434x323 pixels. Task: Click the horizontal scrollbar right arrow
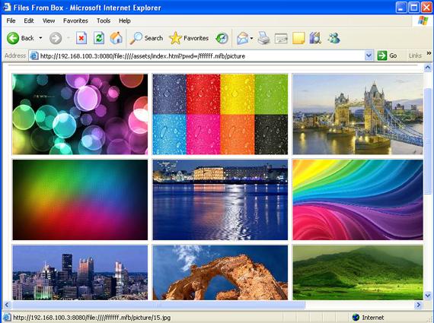(x=418, y=305)
